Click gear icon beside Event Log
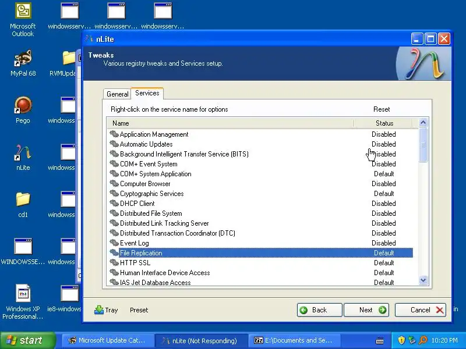466x349 pixels. (x=114, y=243)
